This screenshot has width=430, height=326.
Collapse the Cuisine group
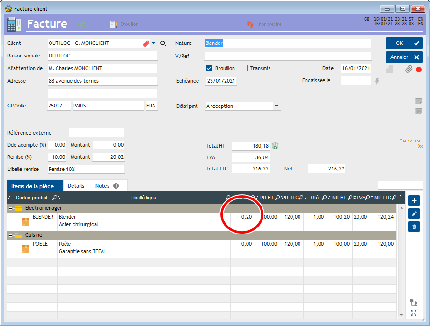[x=10, y=235]
